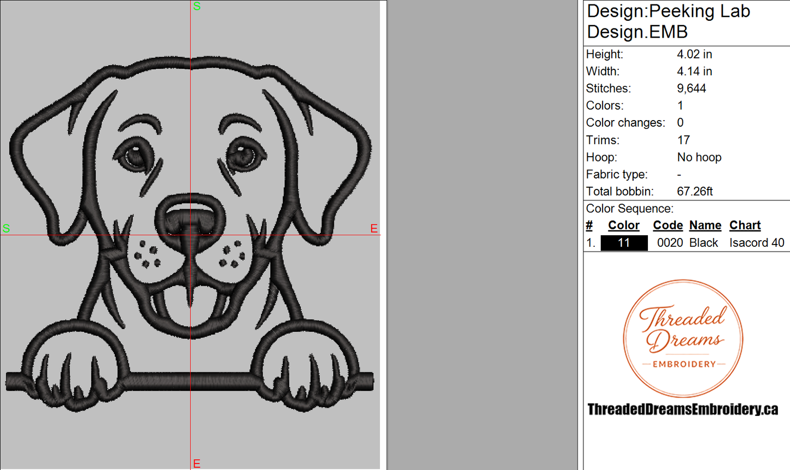The image size is (790, 470).
Task: Click the green S marker at top of design
Action: [197, 7]
